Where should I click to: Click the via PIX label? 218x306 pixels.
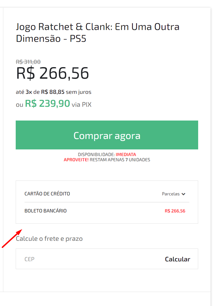82,105
